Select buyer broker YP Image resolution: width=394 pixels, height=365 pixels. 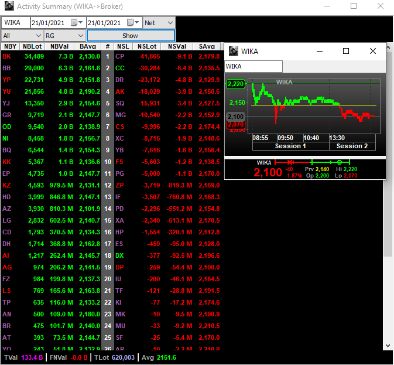coord(7,80)
